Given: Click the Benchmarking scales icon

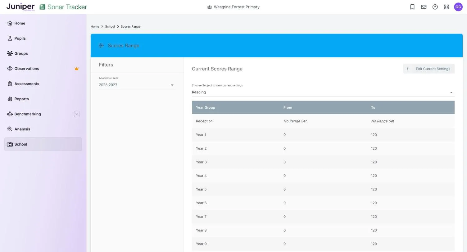Looking at the screenshot, I should coord(10,114).
